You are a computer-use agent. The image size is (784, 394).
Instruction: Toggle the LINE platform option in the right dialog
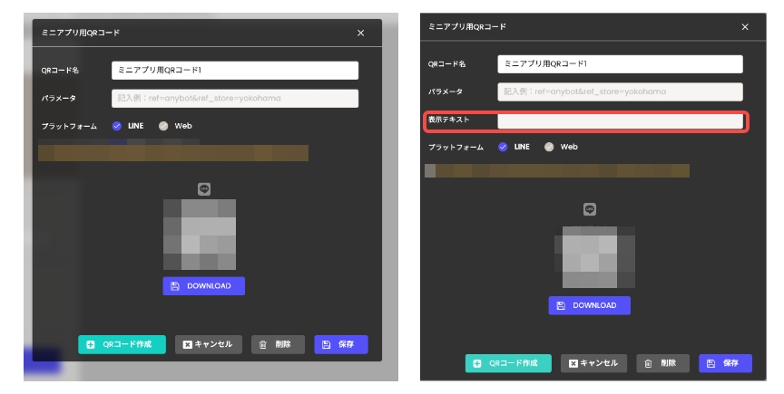[503, 147]
